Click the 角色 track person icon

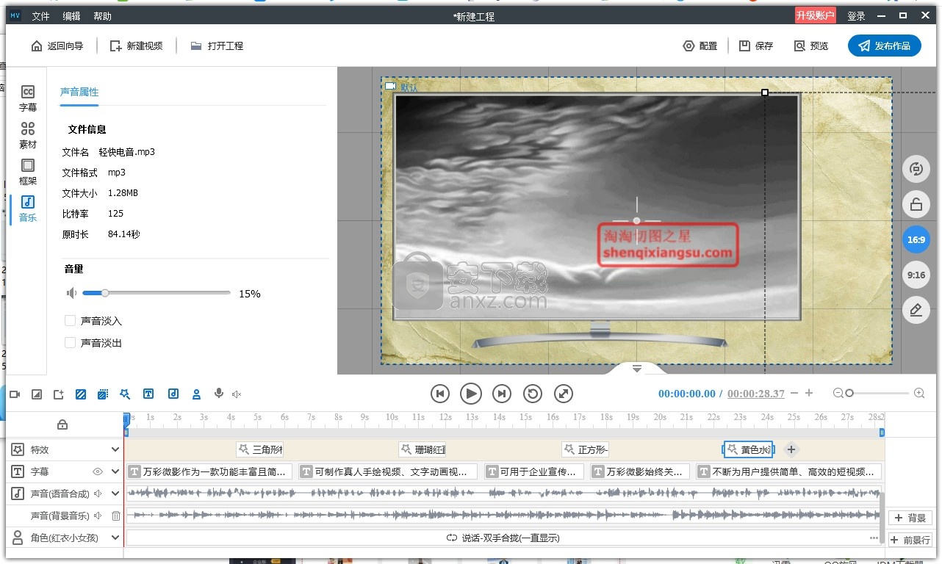pyautogui.click(x=18, y=538)
